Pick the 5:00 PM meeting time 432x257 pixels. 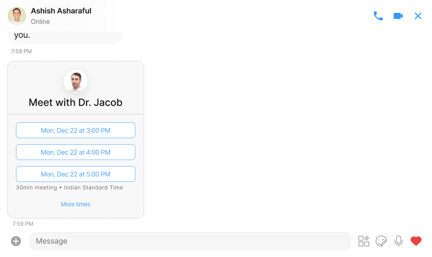click(x=76, y=174)
